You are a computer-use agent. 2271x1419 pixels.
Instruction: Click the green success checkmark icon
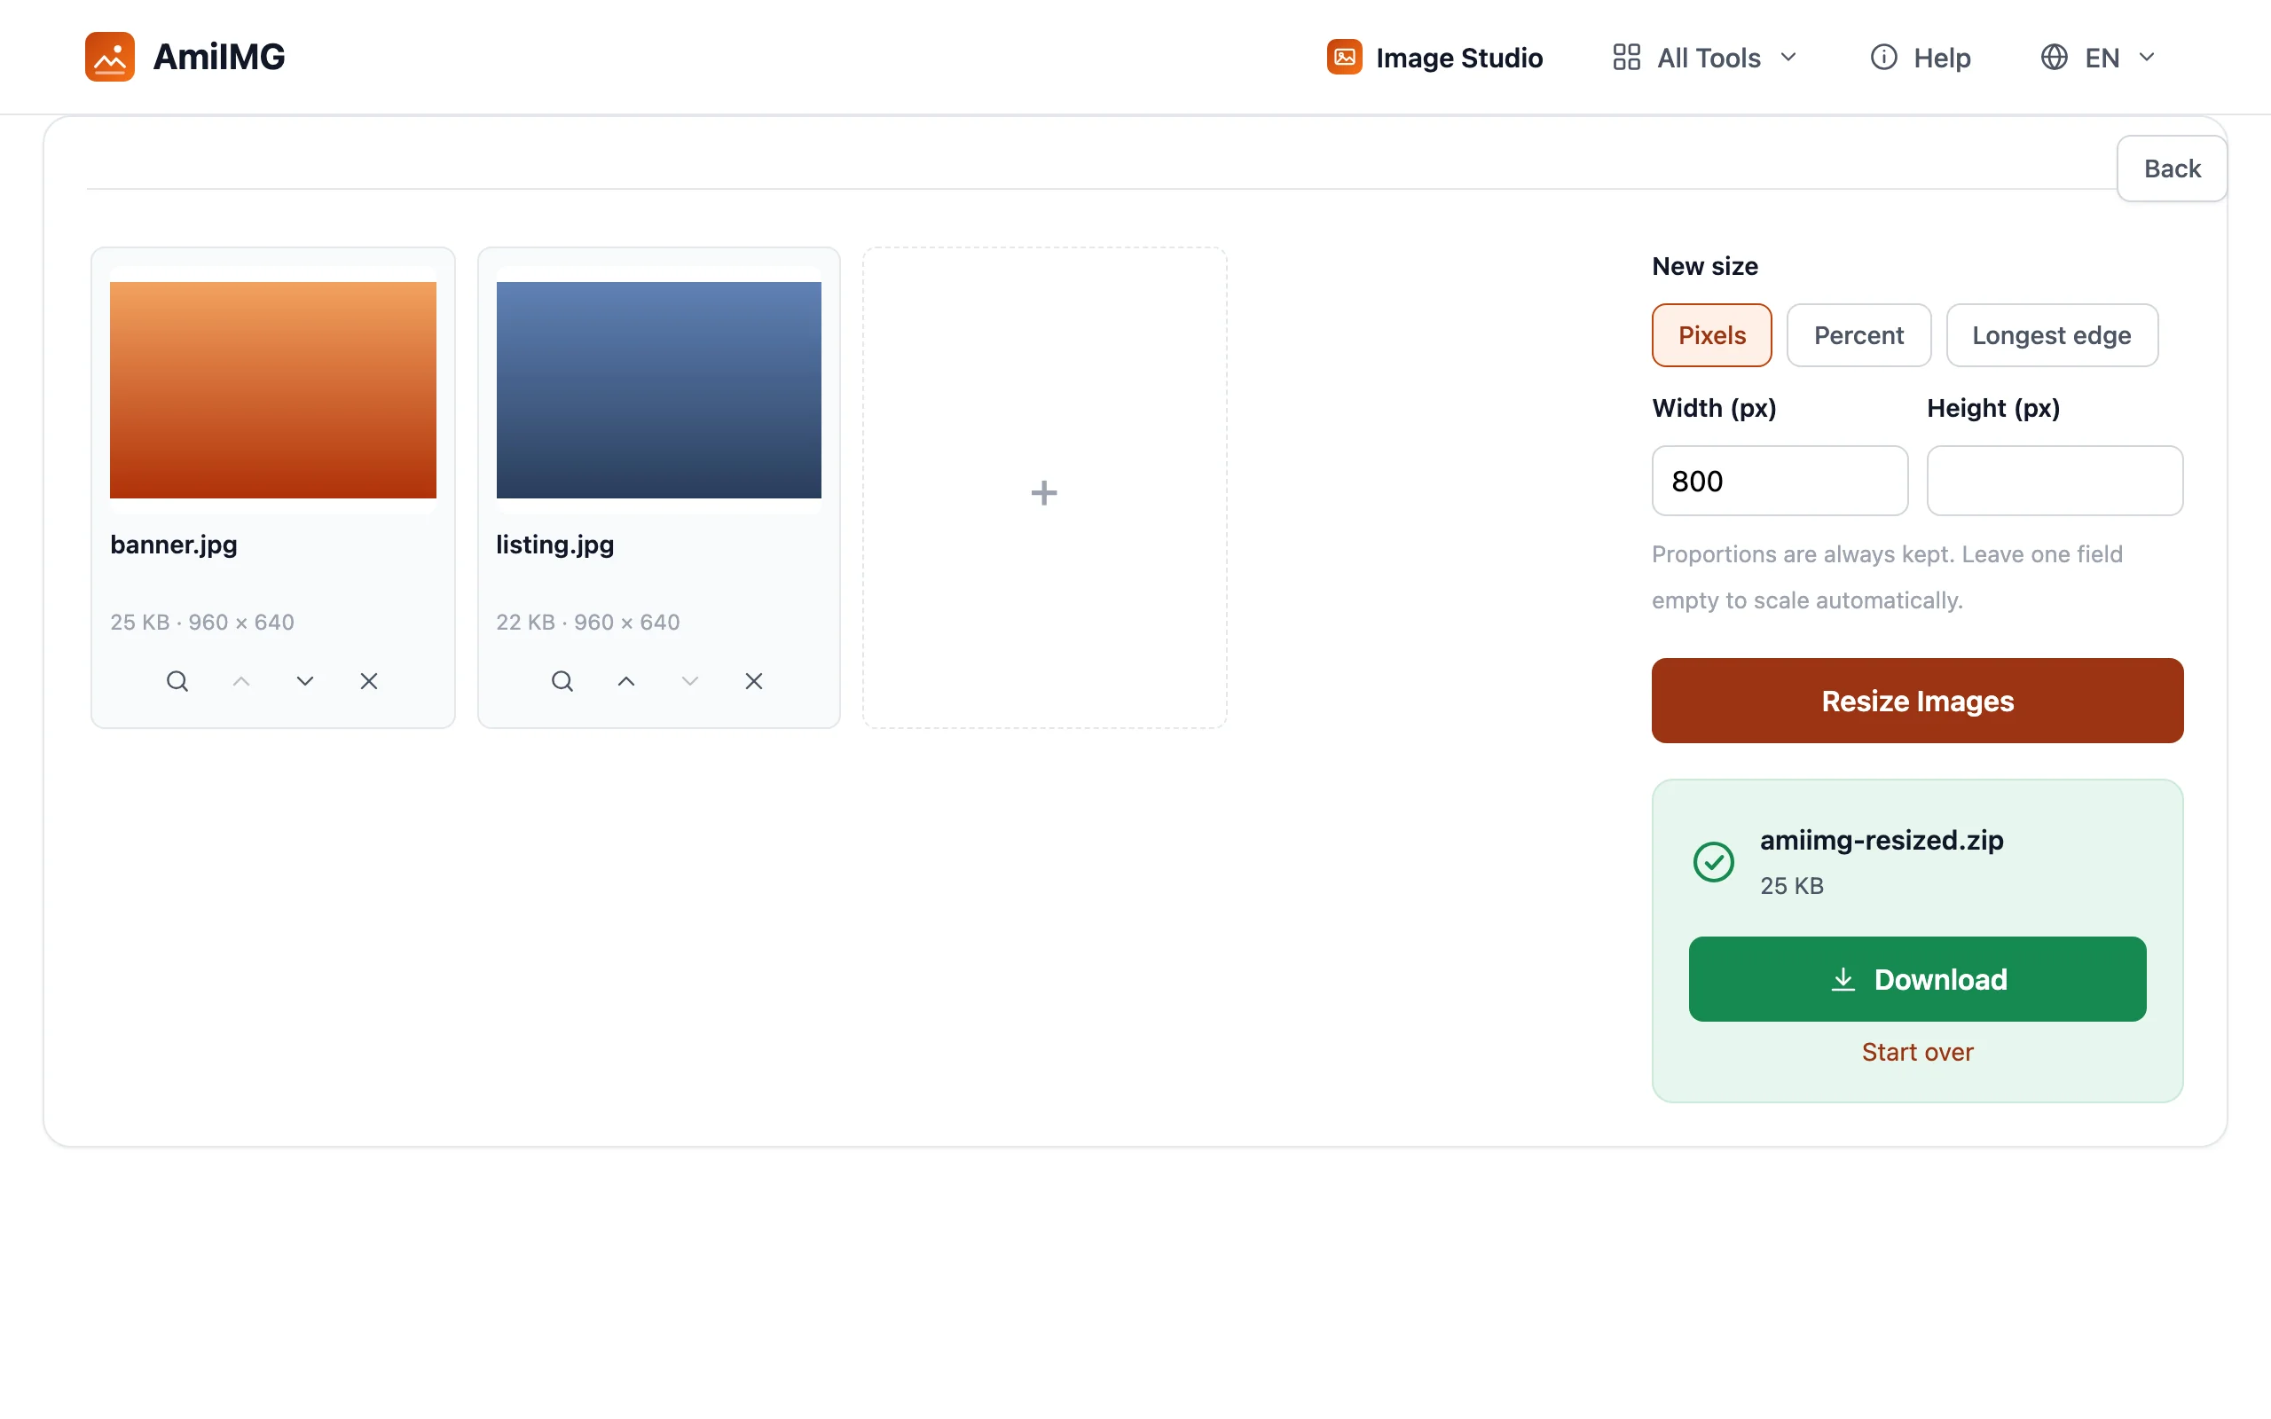pos(1713,861)
